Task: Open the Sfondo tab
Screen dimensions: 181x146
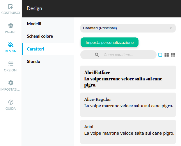Action: 33,62
